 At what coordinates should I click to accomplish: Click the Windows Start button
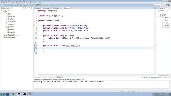[2, 94]
